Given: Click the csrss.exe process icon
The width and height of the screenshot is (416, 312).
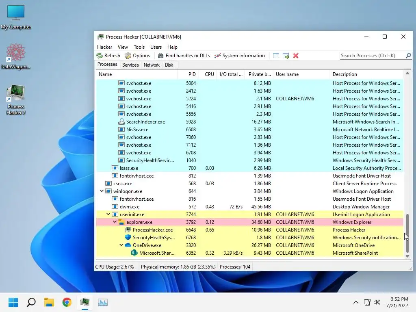Looking at the screenshot, I should (x=108, y=183).
